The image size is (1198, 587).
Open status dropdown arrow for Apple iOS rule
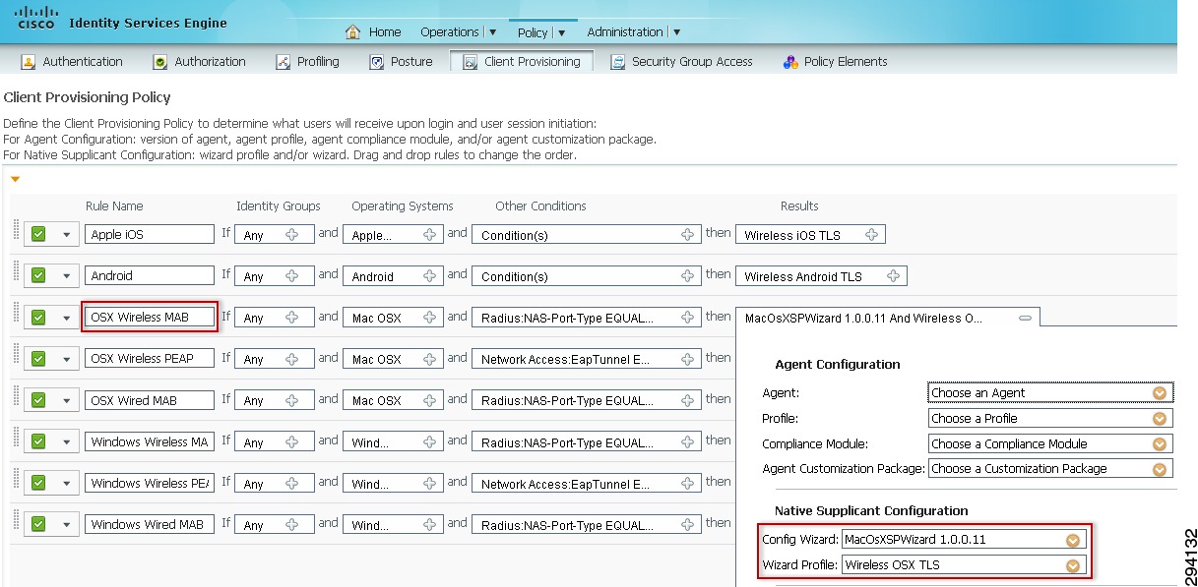67,235
